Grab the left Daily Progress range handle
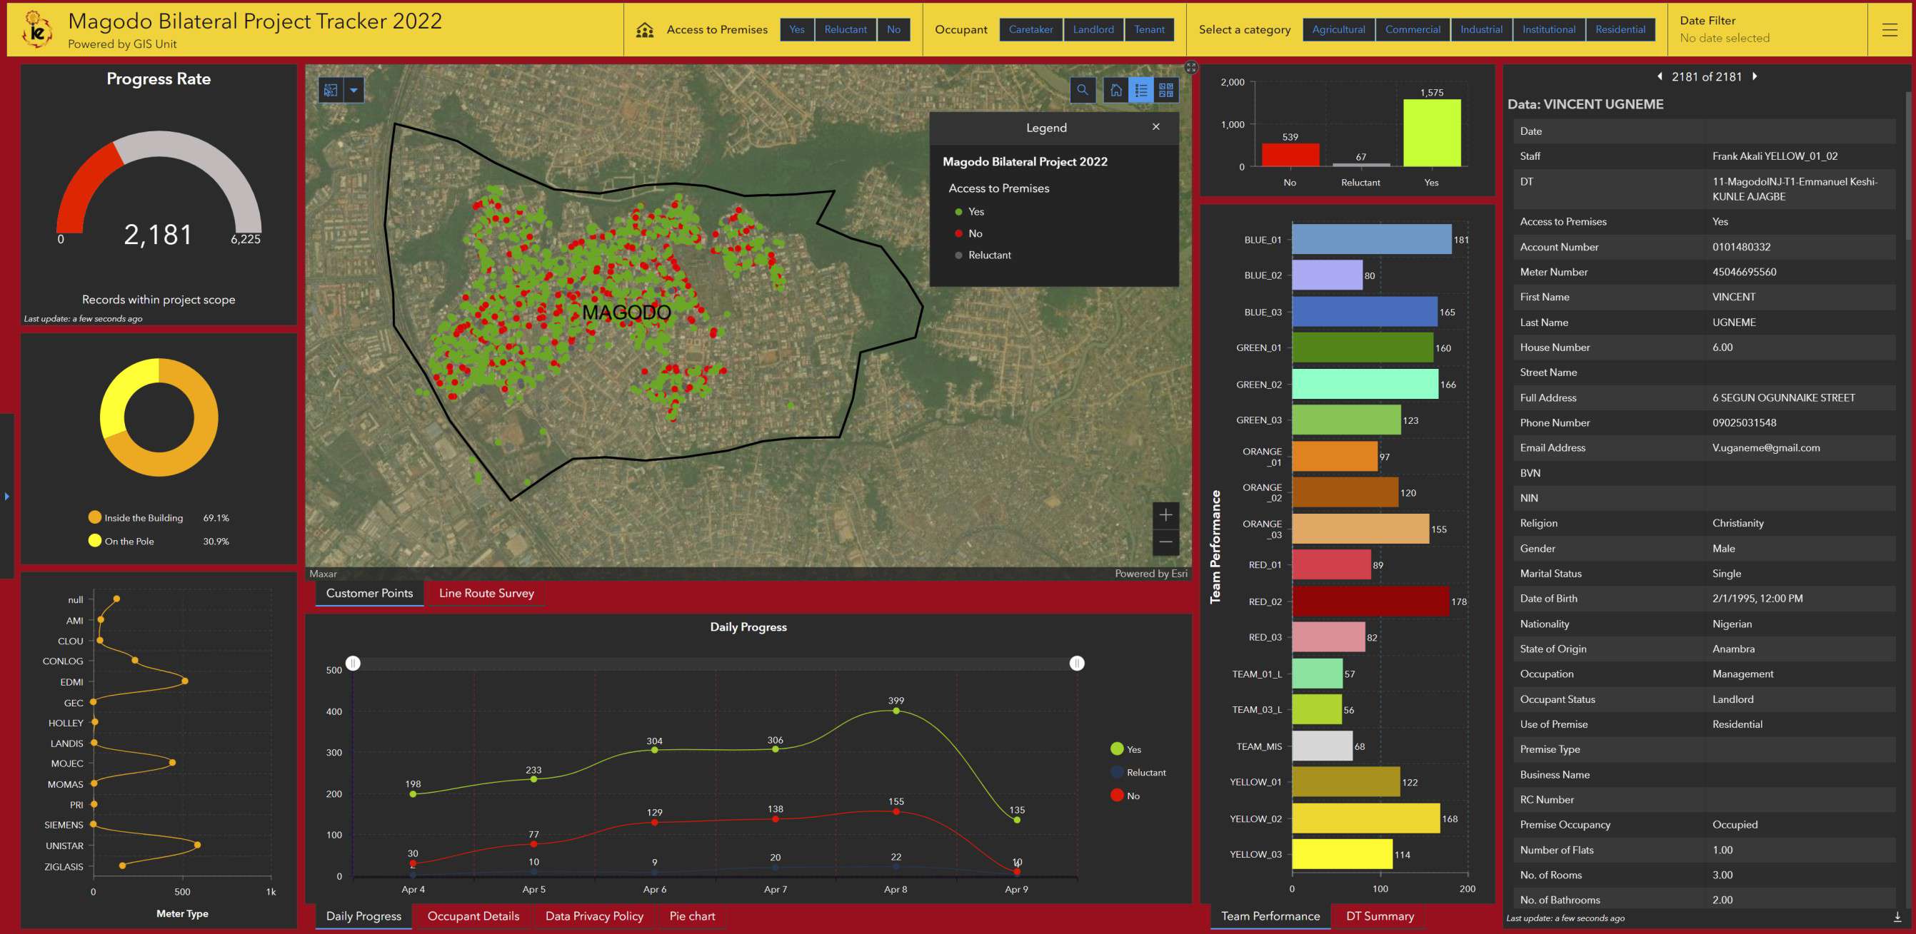 click(x=353, y=663)
